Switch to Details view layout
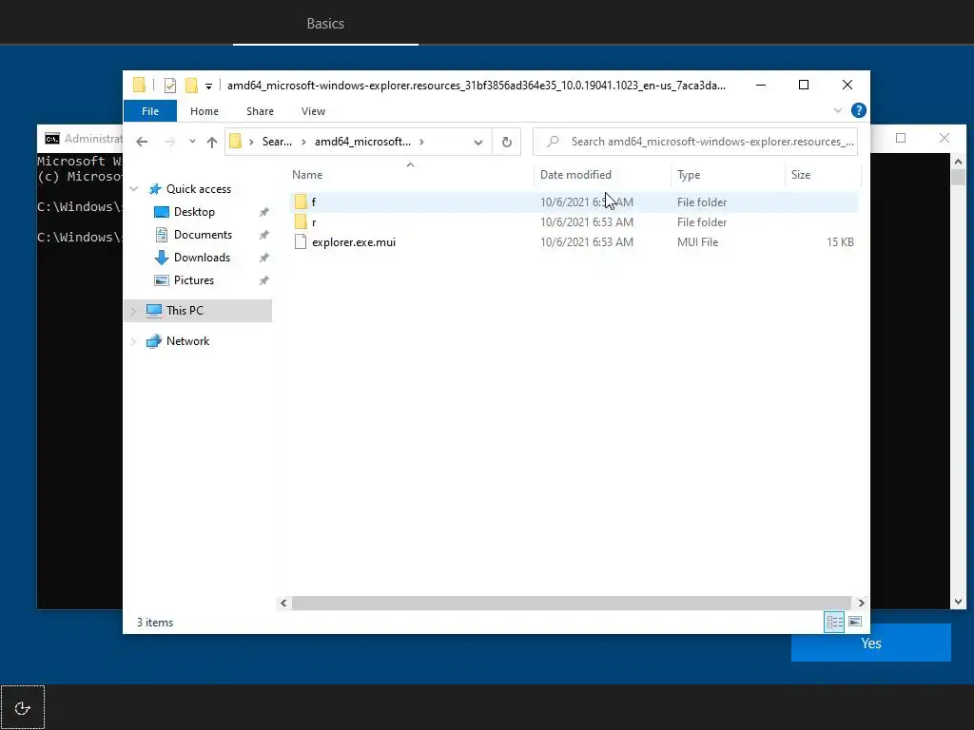The width and height of the screenshot is (974, 730). point(834,622)
